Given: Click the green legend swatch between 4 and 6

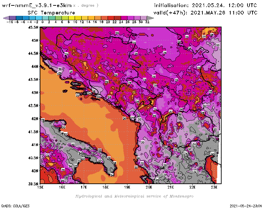Looking at the screenshot, I should (x=59, y=18).
